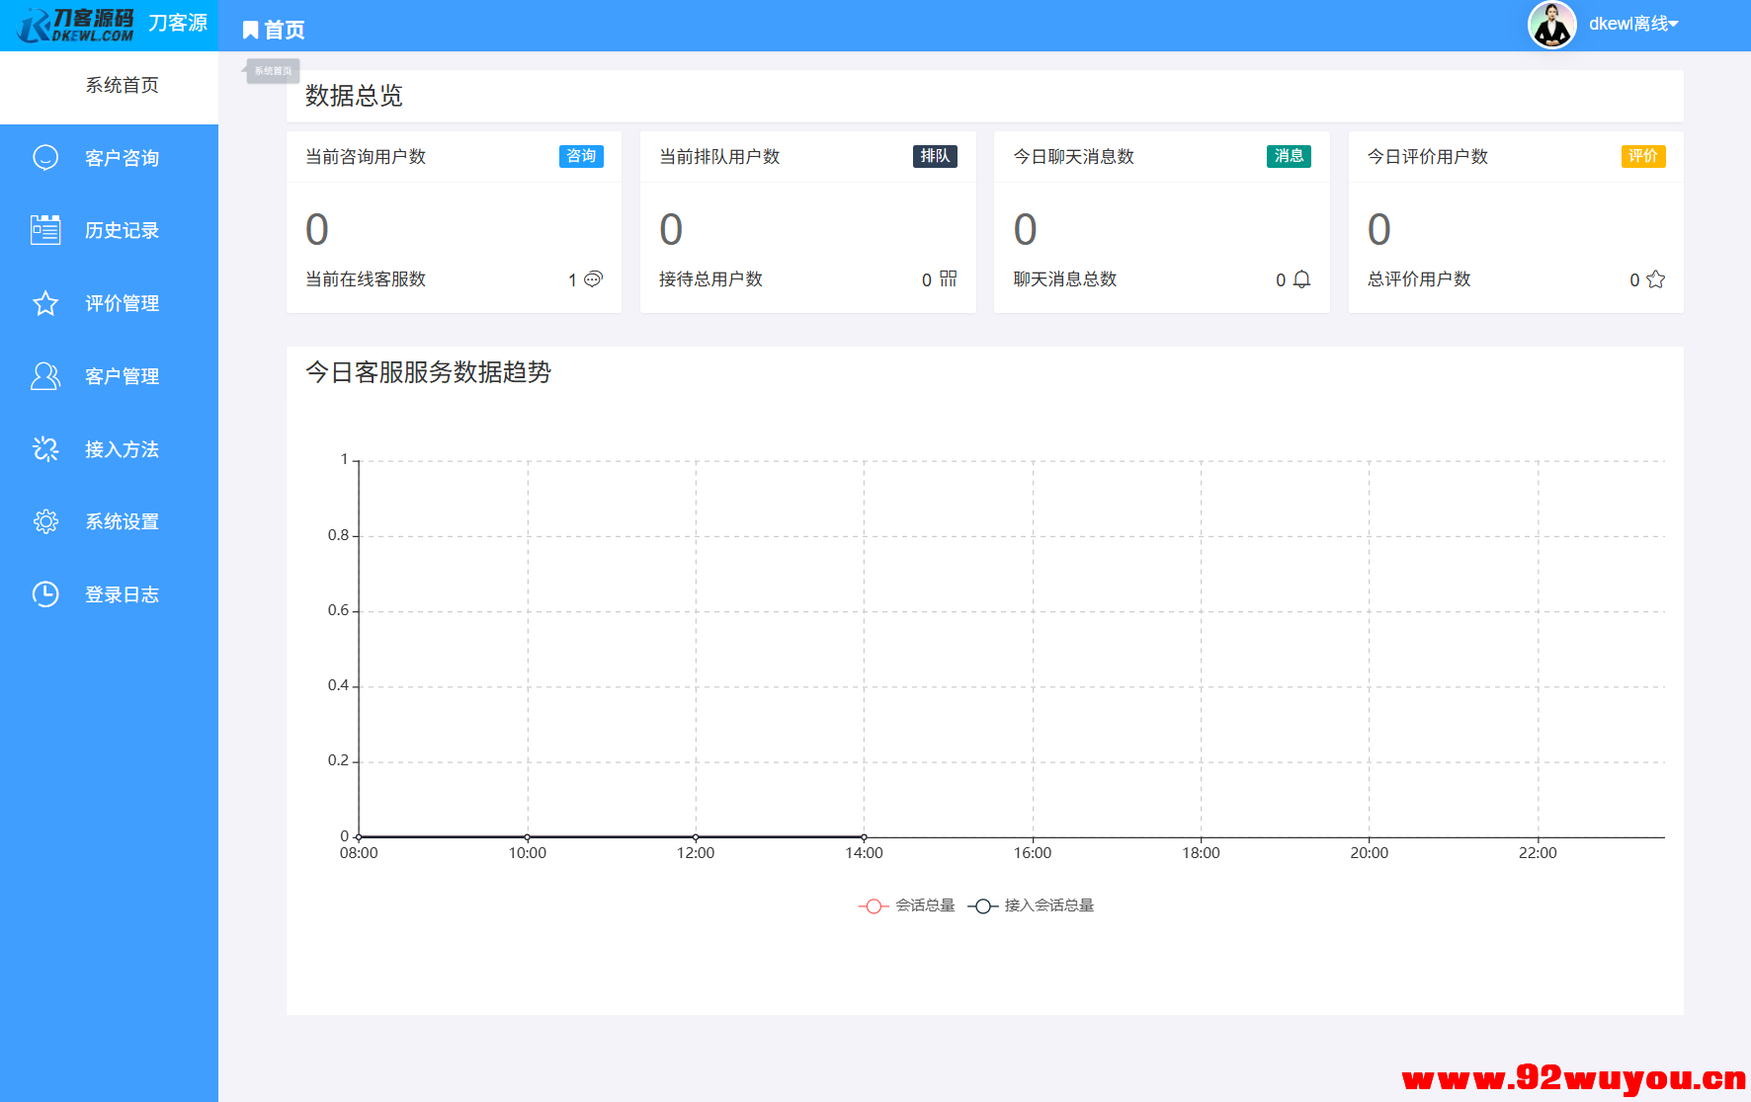Select 系统首页 in the sidebar menu
The width and height of the screenshot is (1751, 1102).
[121, 84]
